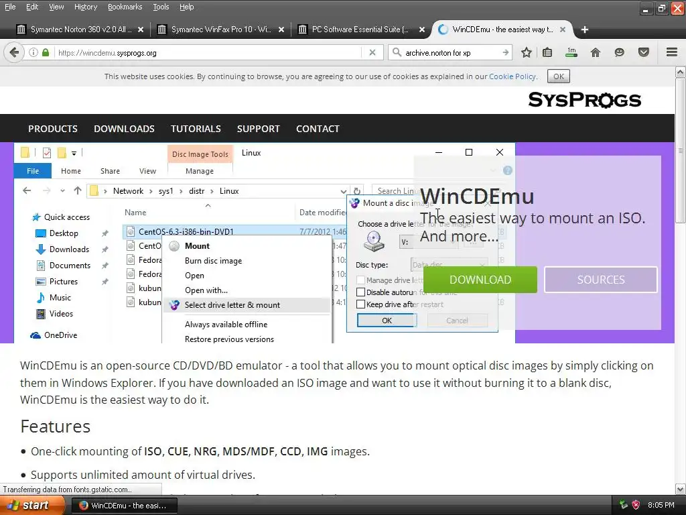Open the Windows start button
686x515 pixels.
[32, 505]
